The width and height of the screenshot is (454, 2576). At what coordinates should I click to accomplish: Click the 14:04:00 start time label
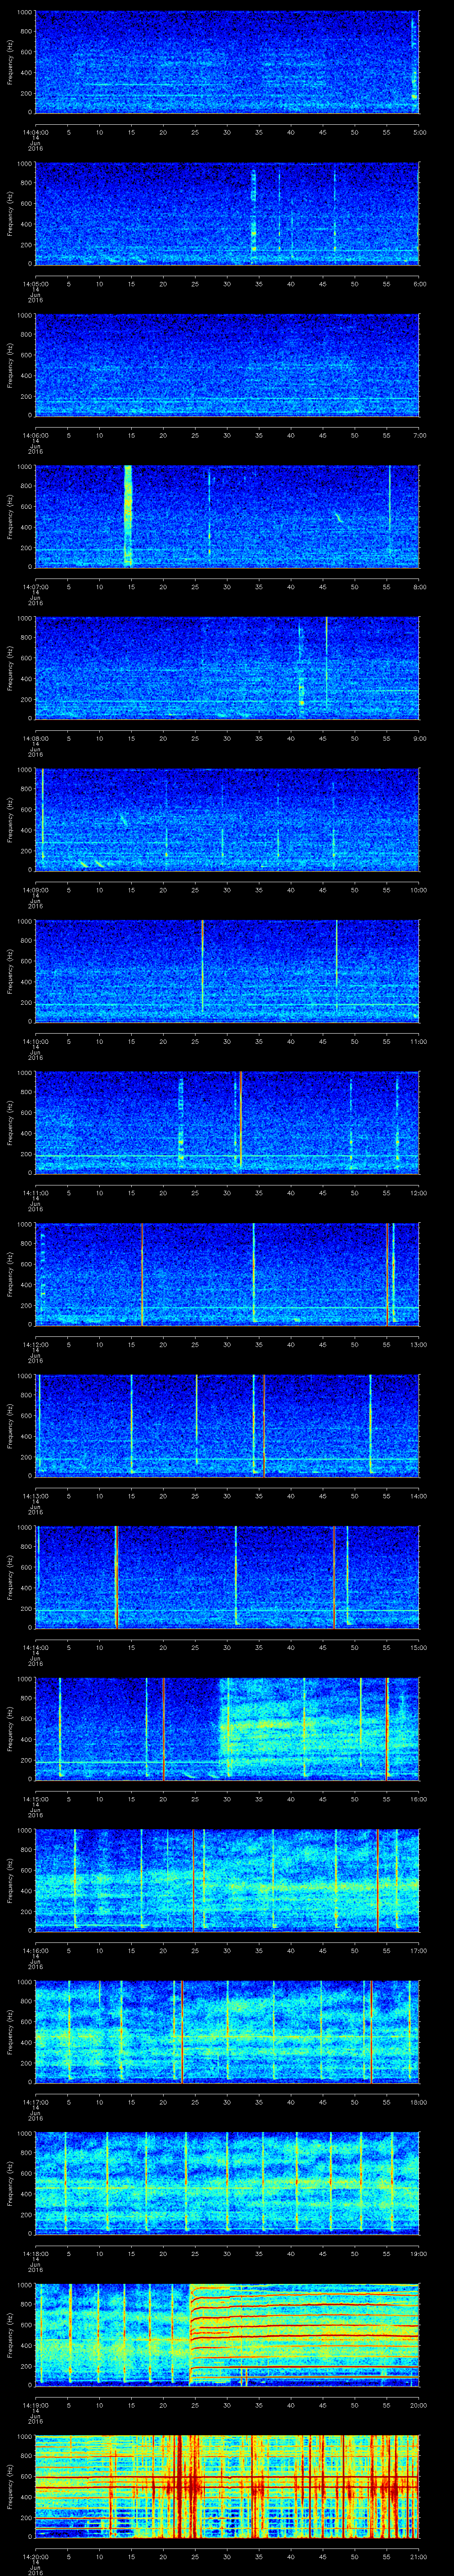36,131
